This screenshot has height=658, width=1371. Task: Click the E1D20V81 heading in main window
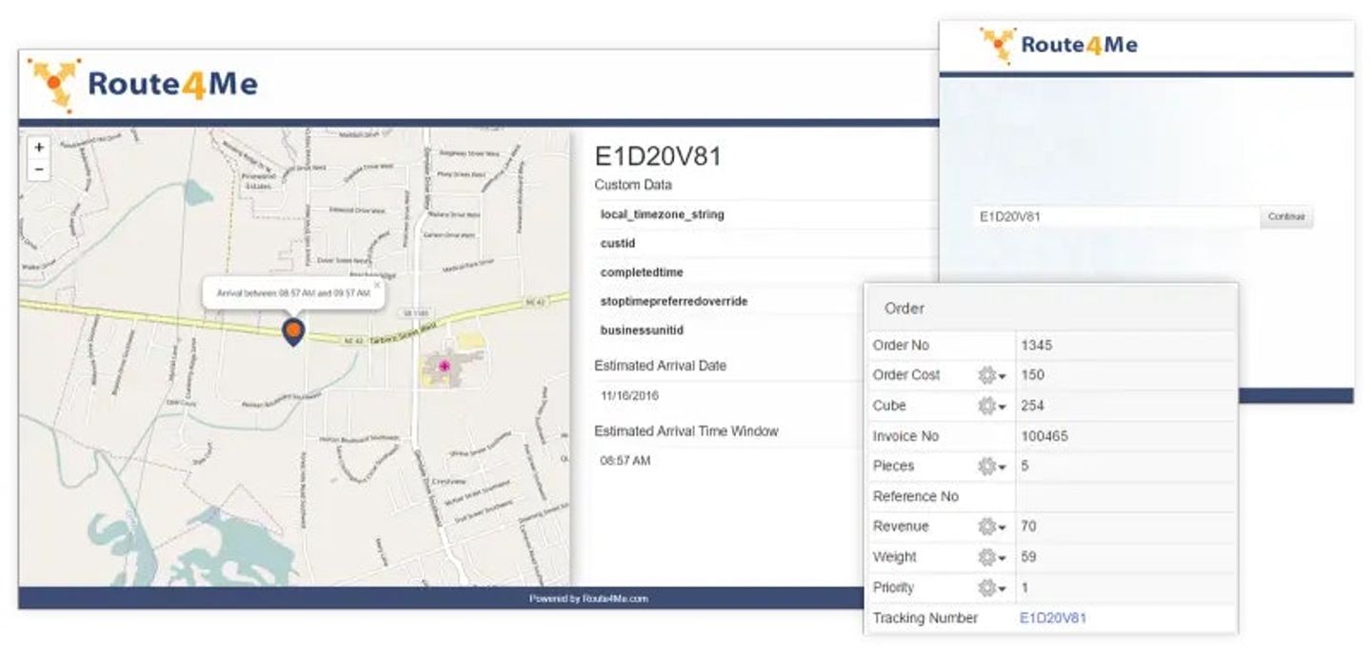click(658, 157)
